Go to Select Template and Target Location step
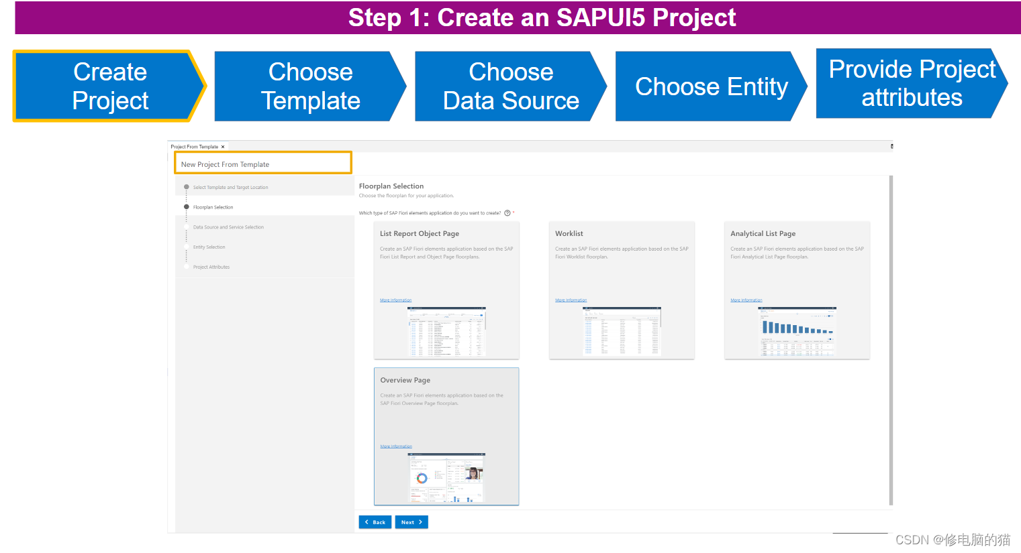The height and width of the screenshot is (553, 1021). pyautogui.click(x=230, y=188)
